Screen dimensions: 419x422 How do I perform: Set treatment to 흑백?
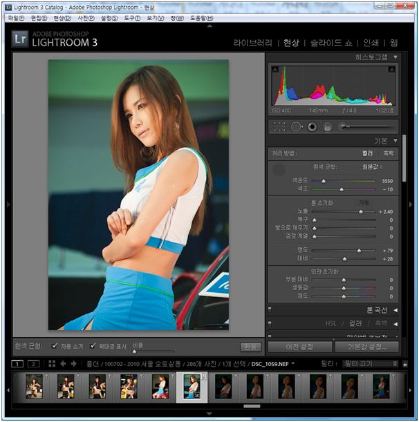pos(389,153)
